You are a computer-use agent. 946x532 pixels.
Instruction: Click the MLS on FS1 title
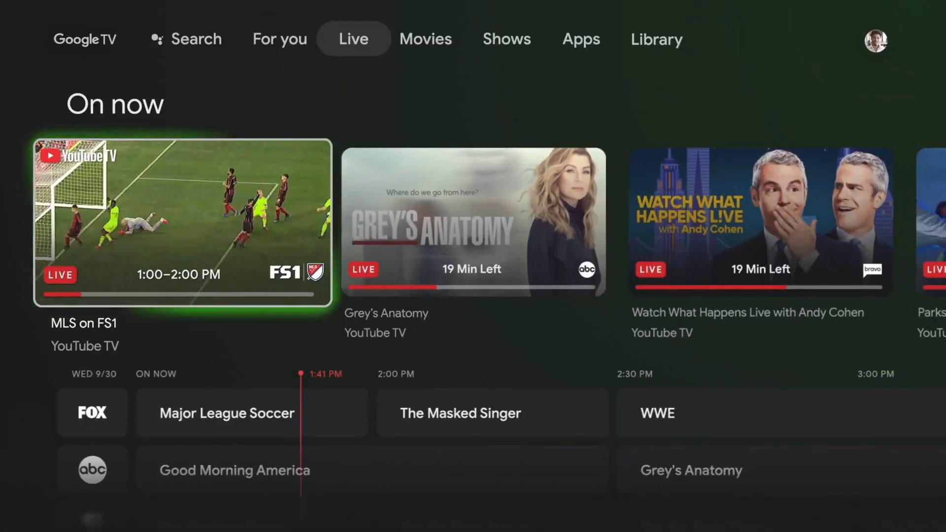coord(84,323)
